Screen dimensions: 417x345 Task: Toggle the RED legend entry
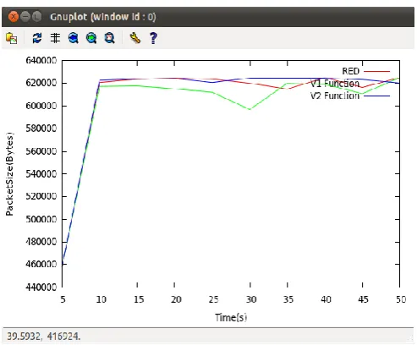point(350,71)
